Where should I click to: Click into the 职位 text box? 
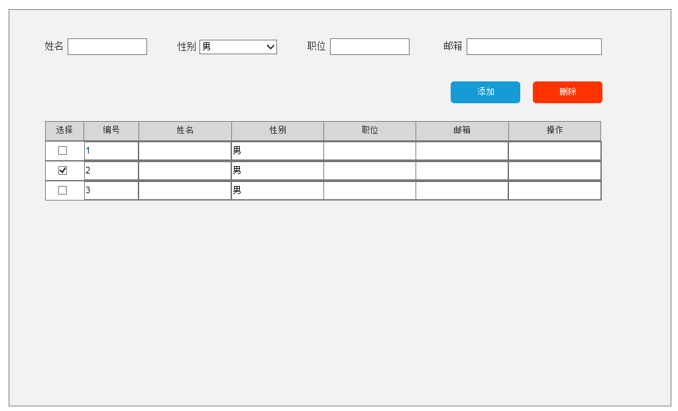[370, 47]
